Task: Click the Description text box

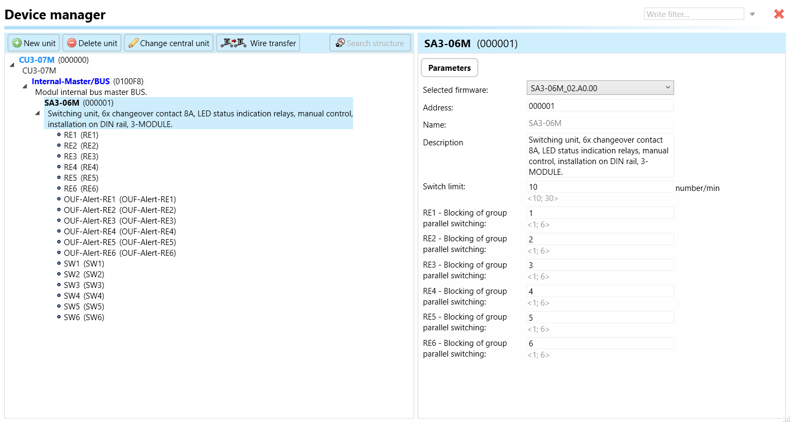Action: click(x=600, y=156)
